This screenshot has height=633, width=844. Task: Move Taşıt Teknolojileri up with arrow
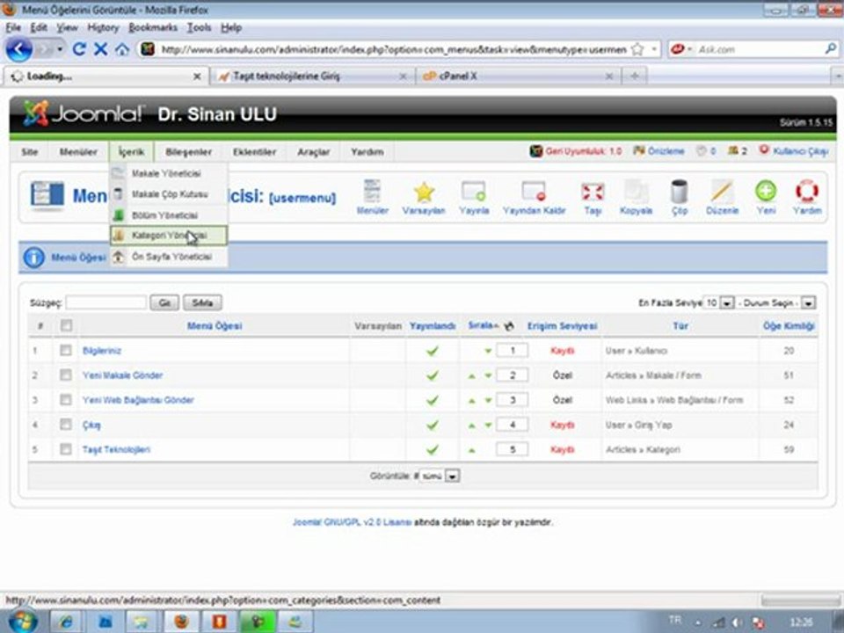(471, 450)
